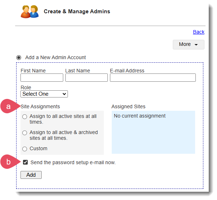Image resolution: width=217 pixels, height=200 pixels.
Task: Expand the More dropdown menu
Action: 188,44
